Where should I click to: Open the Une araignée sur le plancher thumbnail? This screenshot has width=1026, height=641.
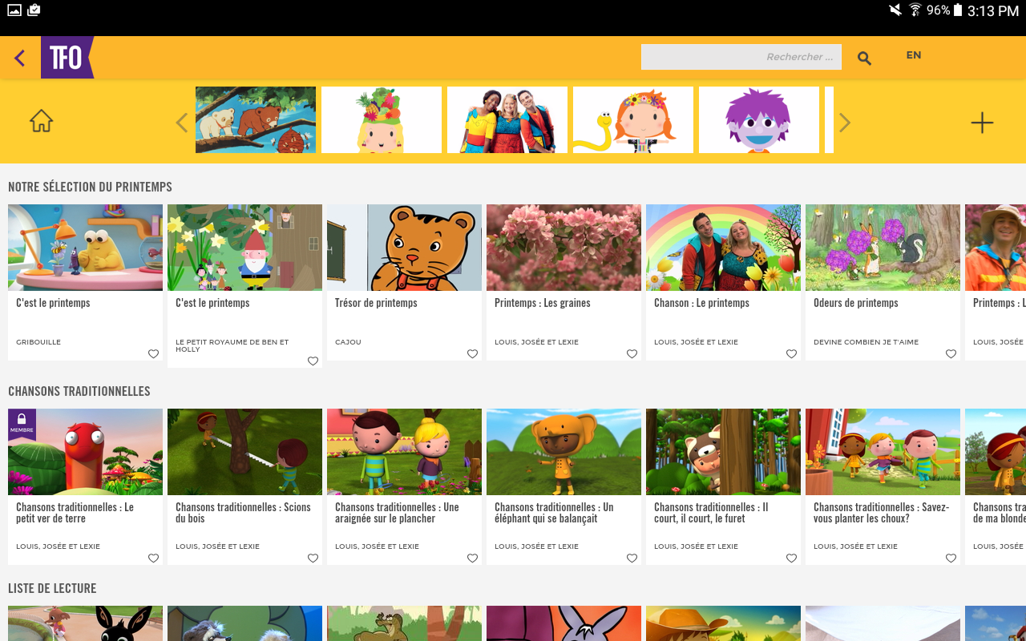[404, 452]
